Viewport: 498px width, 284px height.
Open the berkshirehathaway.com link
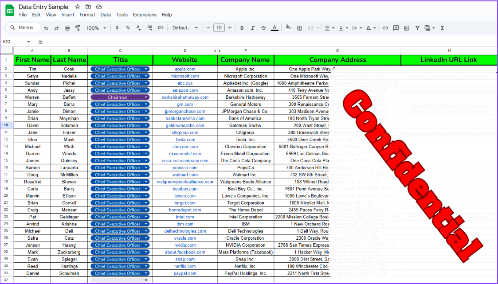point(185,97)
